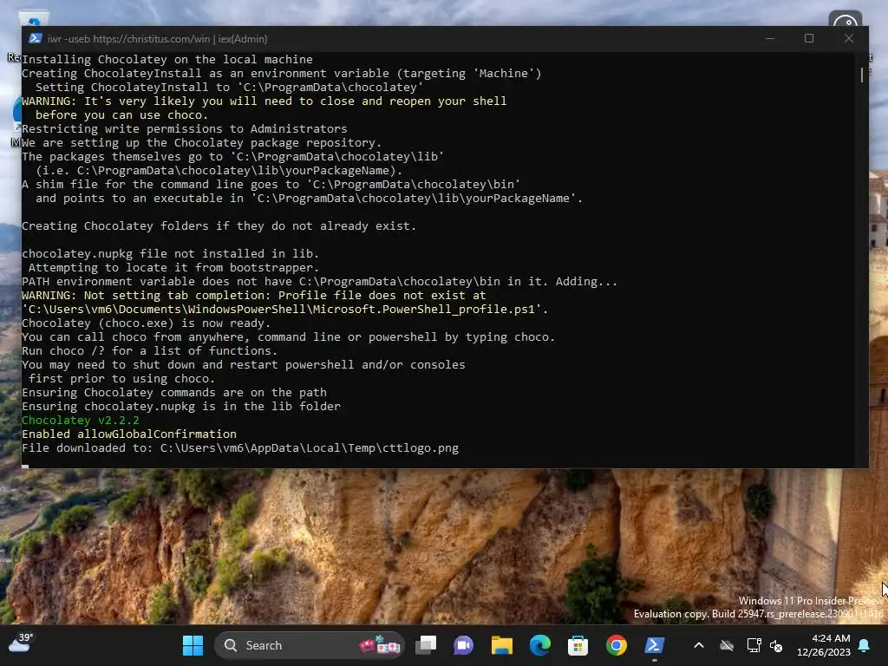Maximize the PowerShell window
Viewport: 888px width, 666px height.
pyautogui.click(x=809, y=38)
